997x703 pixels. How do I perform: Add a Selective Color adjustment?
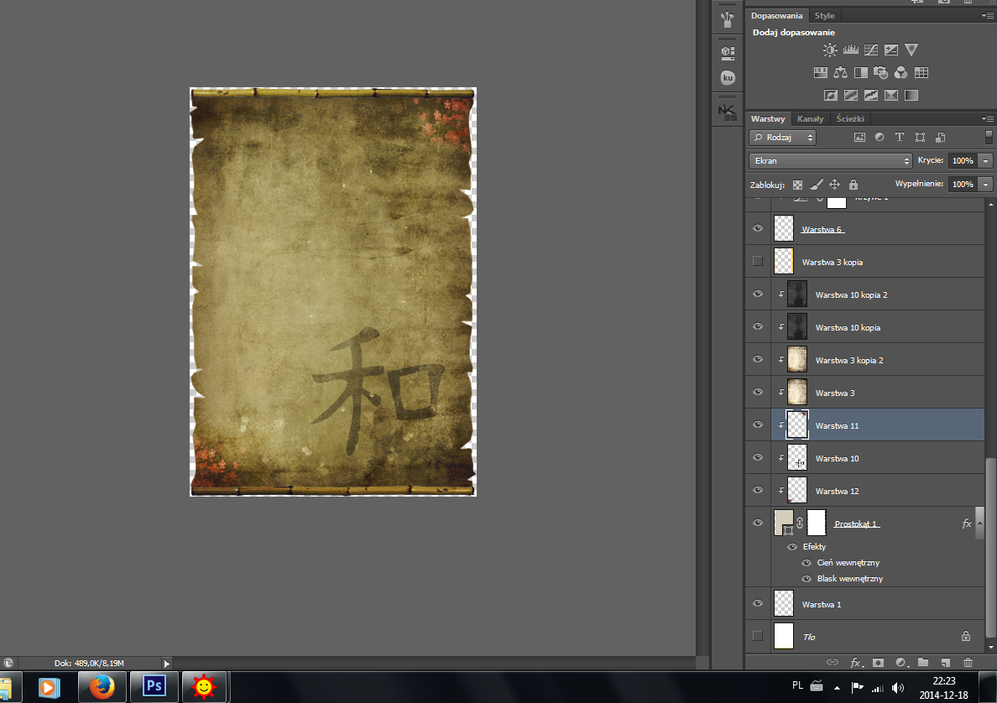click(x=891, y=96)
